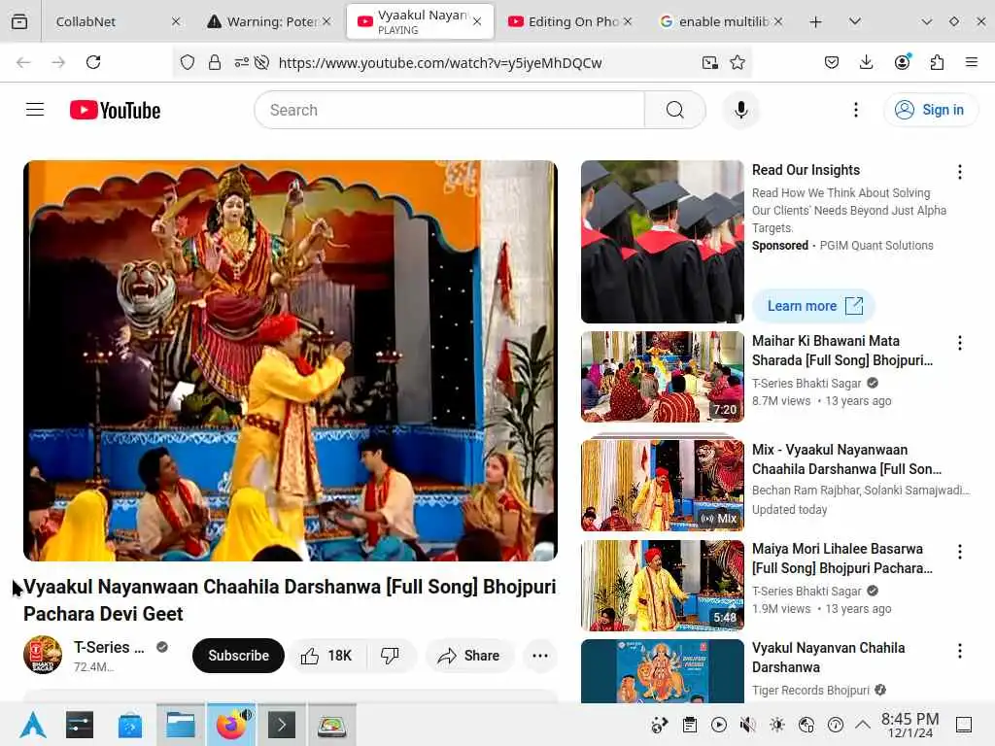Screen dimensions: 995x746
Task: Close the CollabNet tab
Action: (x=176, y=21)
